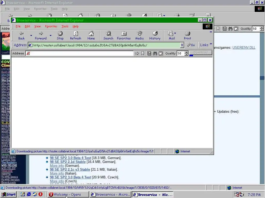This screenshot has height=198, width=265.
Task: Increase Quality with up stepper in front window
Action: [186, 52]
